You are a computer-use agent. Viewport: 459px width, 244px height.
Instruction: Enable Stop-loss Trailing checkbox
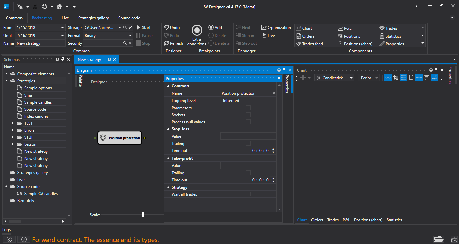(248, 143)
